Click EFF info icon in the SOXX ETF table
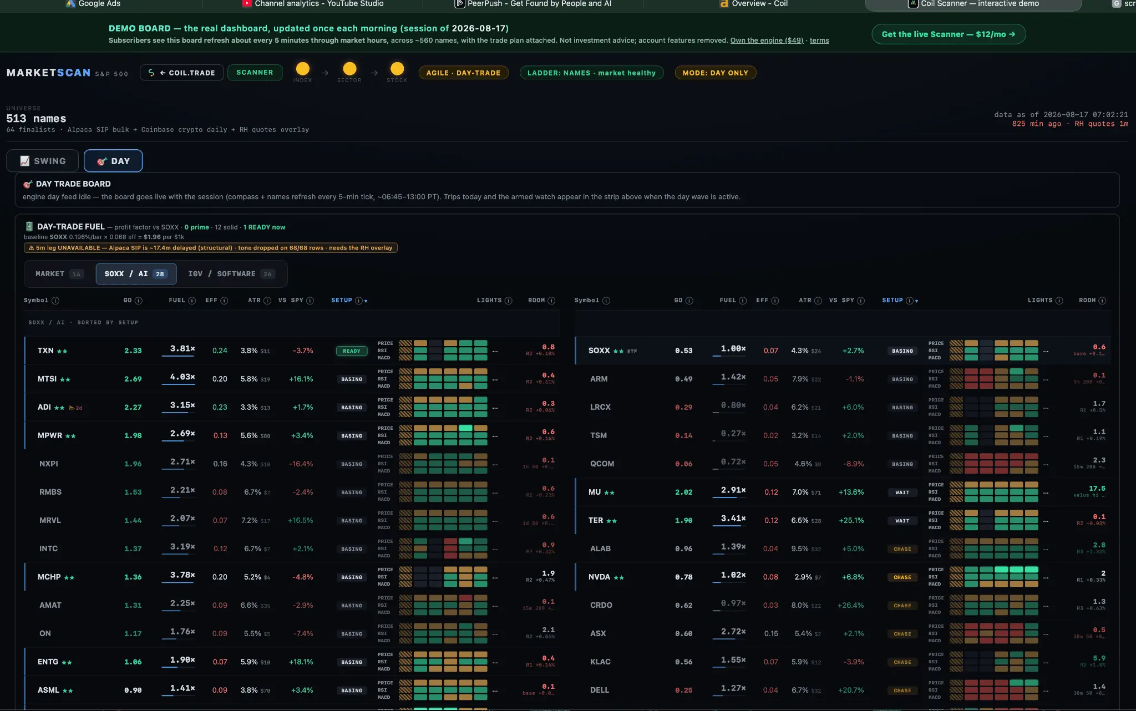Screen dimensions: 1136x711 coord(775,301)
